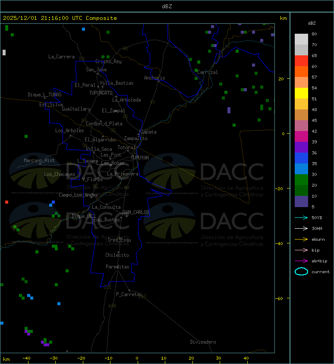
Task: Click the El_Zampal place label
Action: (x=113, y=111)
